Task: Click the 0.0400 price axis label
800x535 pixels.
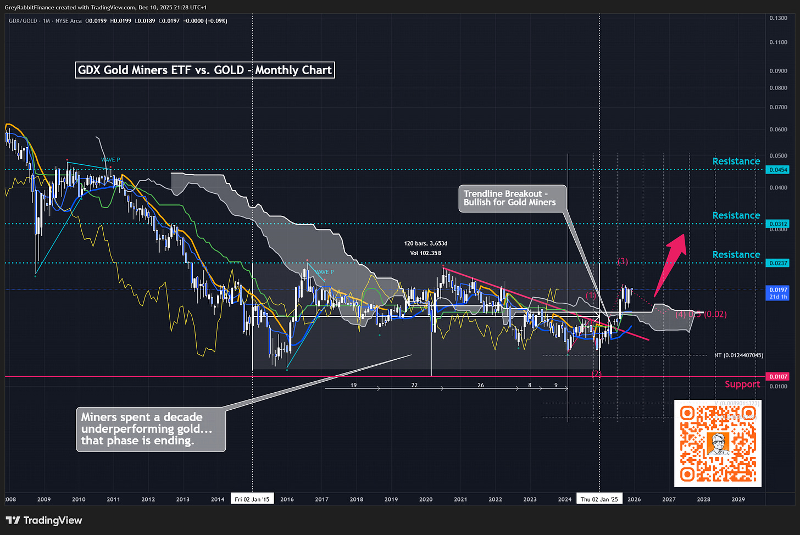Action: tap(778, 187)
